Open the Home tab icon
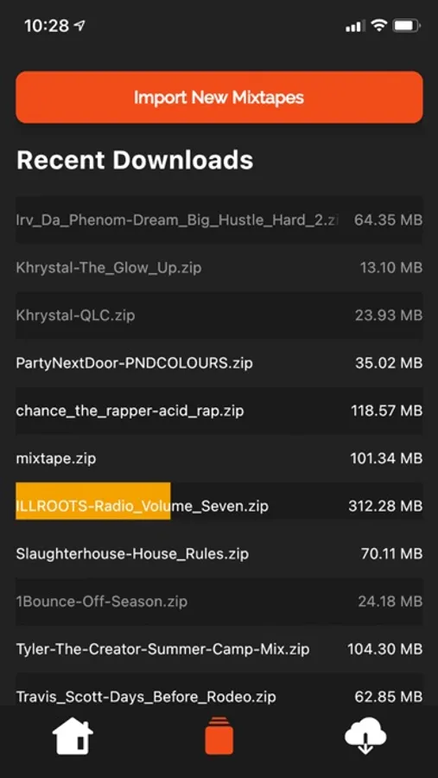The height and width of the screenshot is (778, 438). click(73, 737)
